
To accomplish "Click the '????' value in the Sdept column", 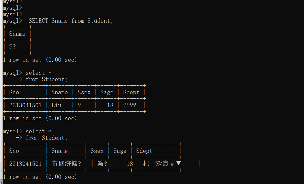I will (130, 105).
